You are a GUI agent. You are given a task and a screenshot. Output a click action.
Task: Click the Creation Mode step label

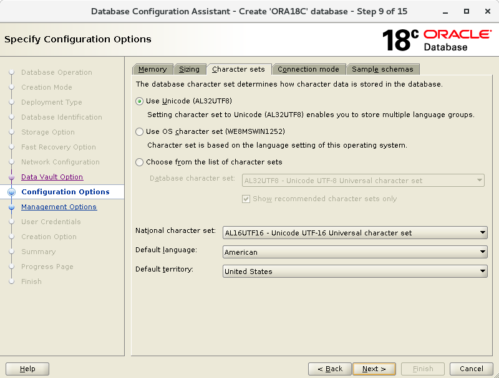point(46,87)
